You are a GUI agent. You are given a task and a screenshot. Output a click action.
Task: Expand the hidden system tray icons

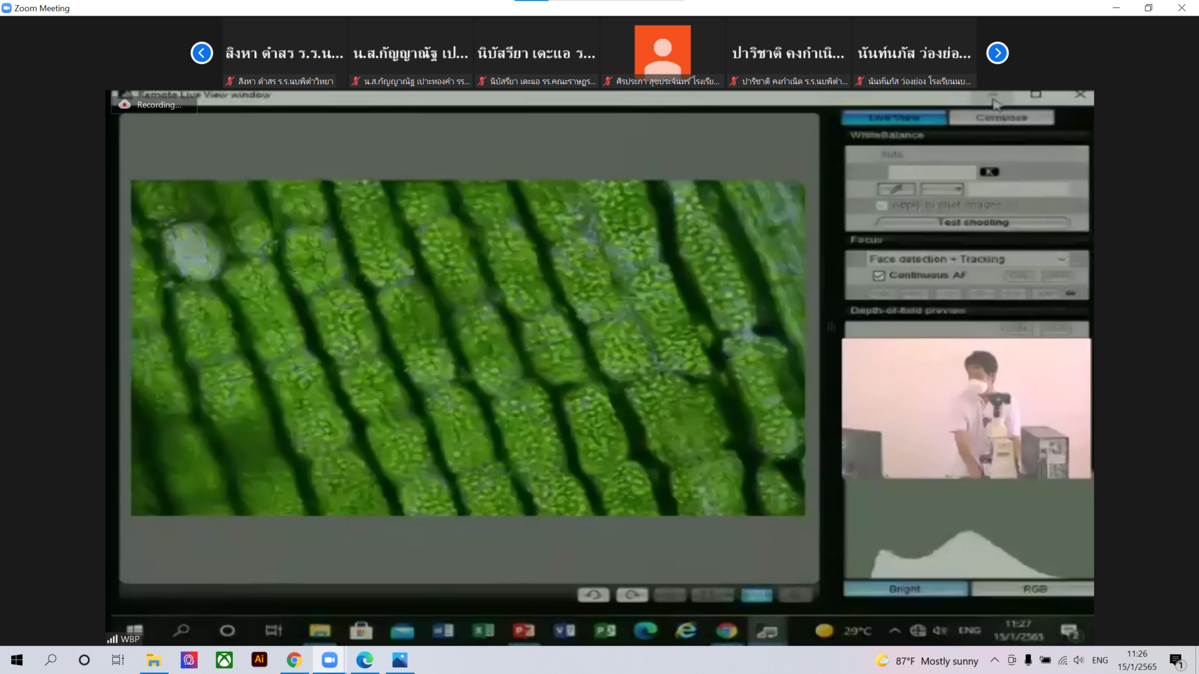pyautogui.click(x=994, y=660)
